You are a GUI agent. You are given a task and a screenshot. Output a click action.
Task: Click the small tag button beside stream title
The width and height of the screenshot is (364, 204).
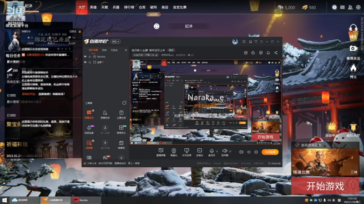click(x=171, y=50)
